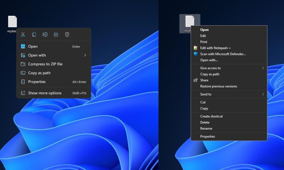Select the text file icon on left desktop
Screen dimensions: 284x170
[12, 22]
